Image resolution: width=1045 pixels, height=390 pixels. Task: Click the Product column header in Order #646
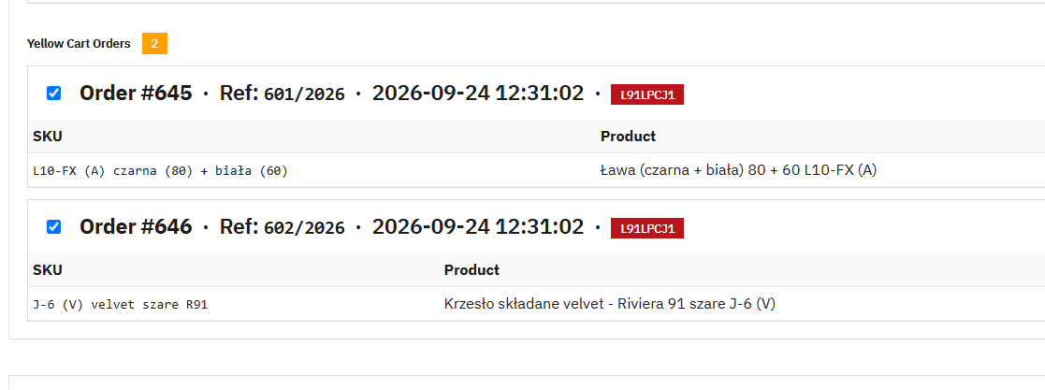point(472,270)
